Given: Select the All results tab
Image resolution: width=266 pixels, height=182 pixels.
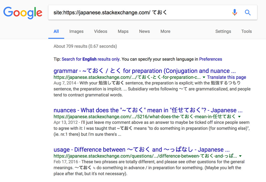Looking at the screenshot, I should click(x=56, y=31).
